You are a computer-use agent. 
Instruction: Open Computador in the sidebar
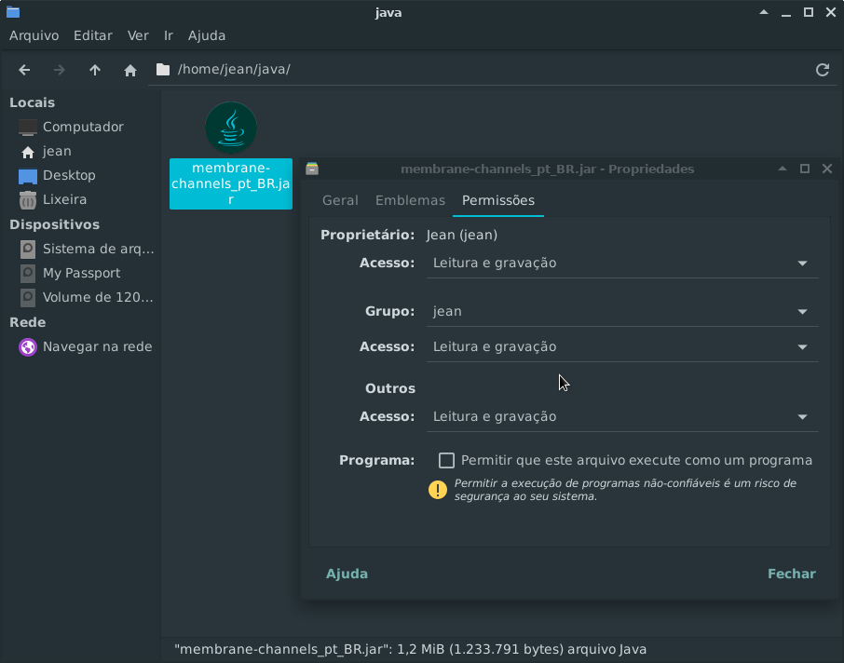pyautogui.click(x=82, y=127)
